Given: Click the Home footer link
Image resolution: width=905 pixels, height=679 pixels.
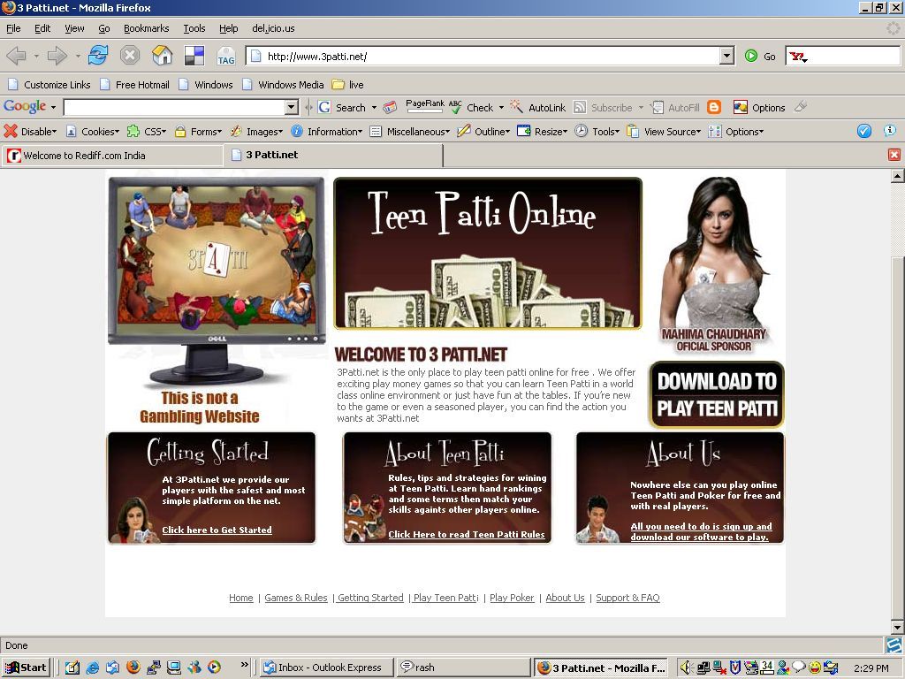Looking at the screenshot, I should [x=240, y=598].
